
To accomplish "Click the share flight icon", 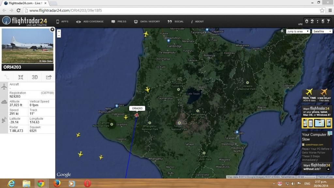I will [49, 77].
